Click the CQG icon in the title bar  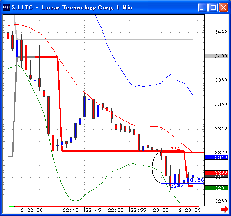tap(6, 7)
